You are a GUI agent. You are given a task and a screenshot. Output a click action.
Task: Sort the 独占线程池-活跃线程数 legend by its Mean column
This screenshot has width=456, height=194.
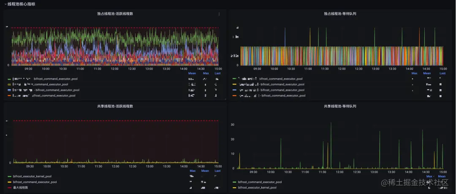(192, 73)
